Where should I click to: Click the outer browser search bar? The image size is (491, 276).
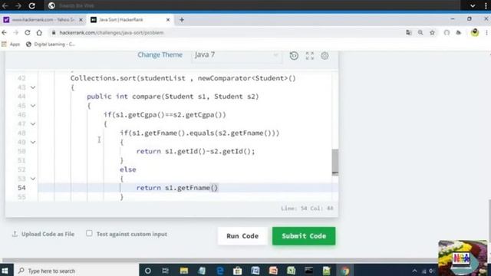point(252,5)
